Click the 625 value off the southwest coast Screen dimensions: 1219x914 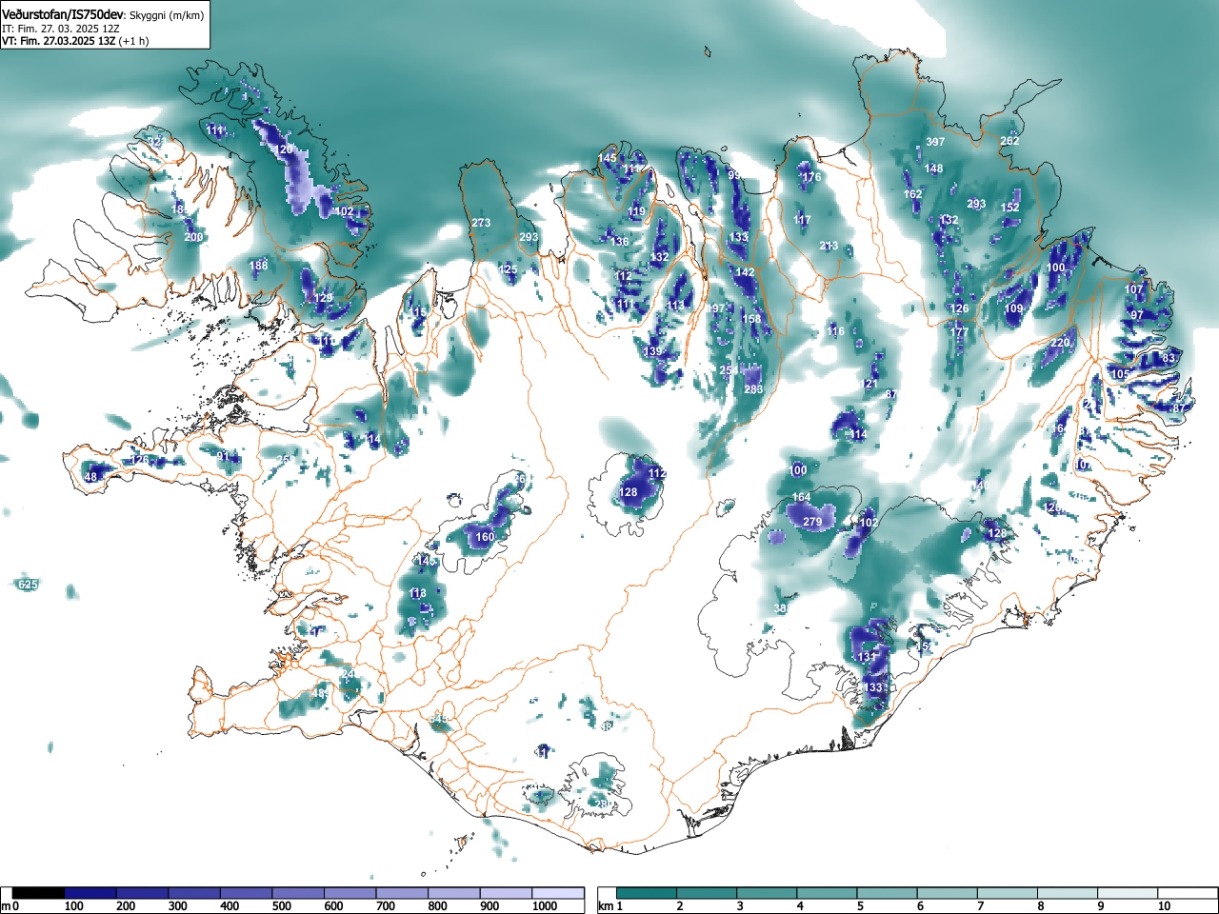[x=28, y=585]
